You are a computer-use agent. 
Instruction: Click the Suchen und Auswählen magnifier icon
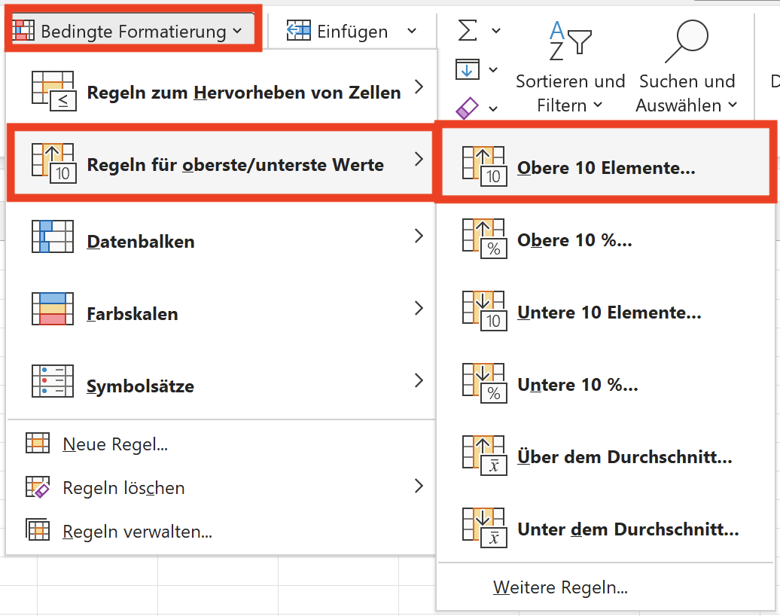(x=686, y=41)
